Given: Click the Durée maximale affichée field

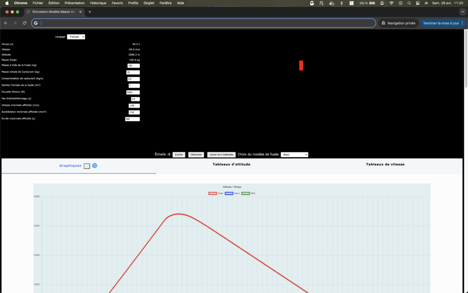Looking at the screenshot, I should coord(133,119).
